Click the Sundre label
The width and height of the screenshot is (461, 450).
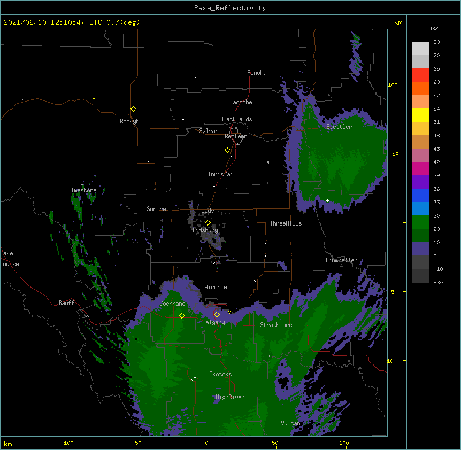(x=156, y=209)
